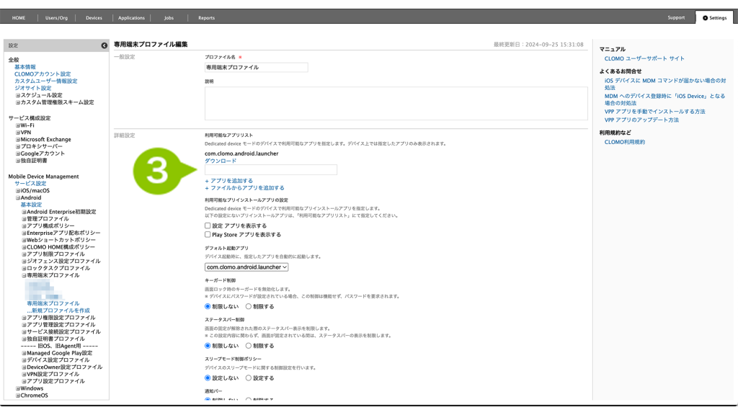
Task: Open the Settings tab
Action: pos(714,18)
